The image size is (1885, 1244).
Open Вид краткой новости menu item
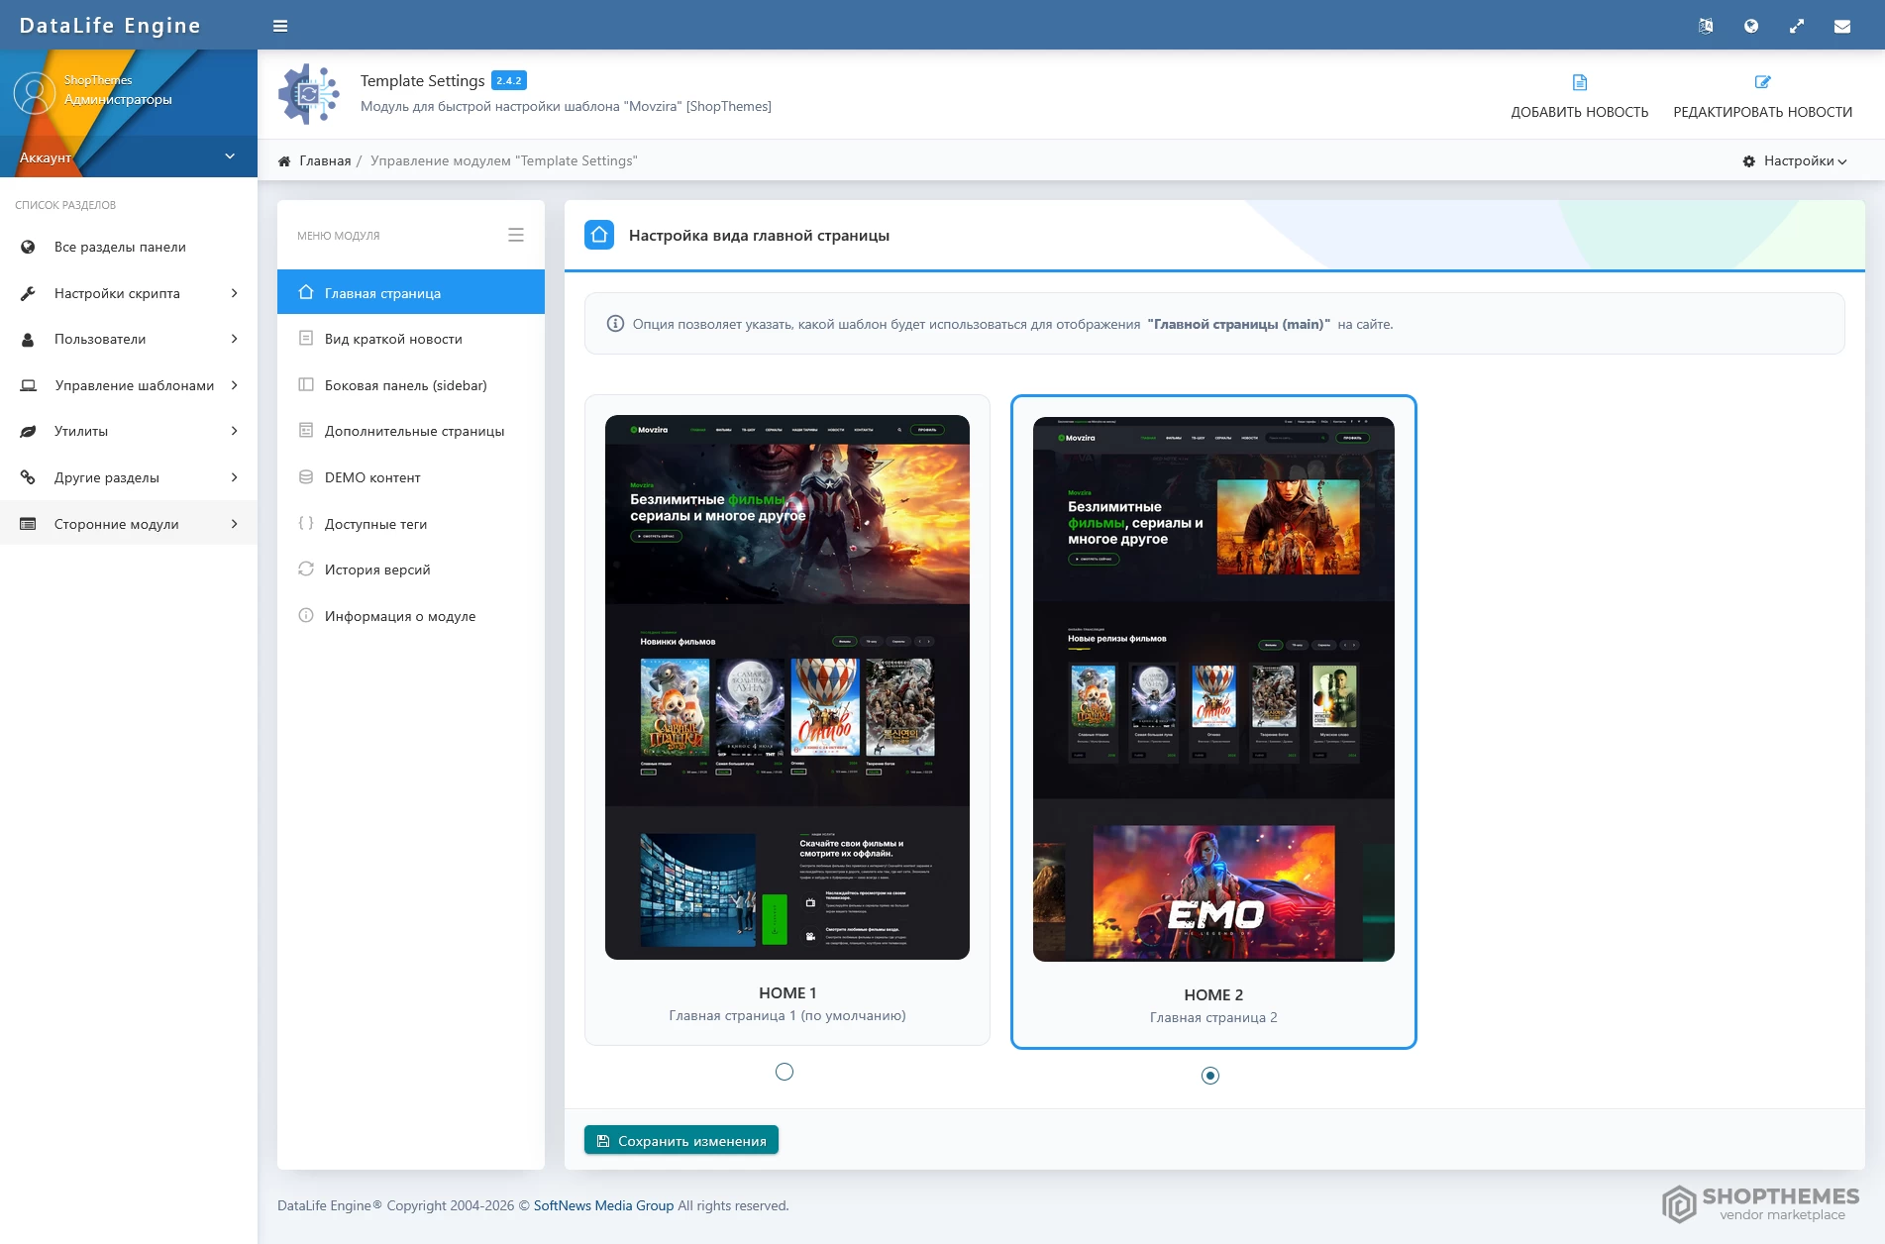393,339
